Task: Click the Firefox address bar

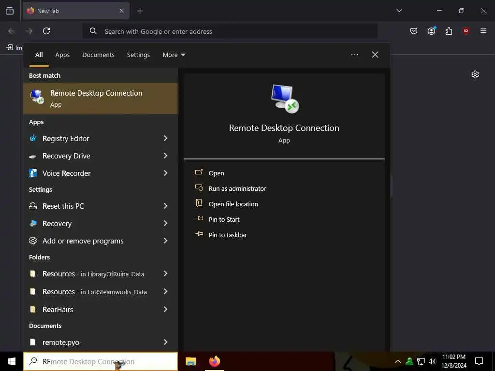Action: (x=230, y=31)
